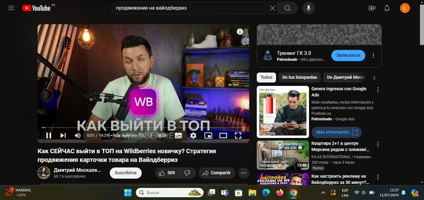
Task: Click the taskbar Buscar search box
Action: (x=170, y=193)
